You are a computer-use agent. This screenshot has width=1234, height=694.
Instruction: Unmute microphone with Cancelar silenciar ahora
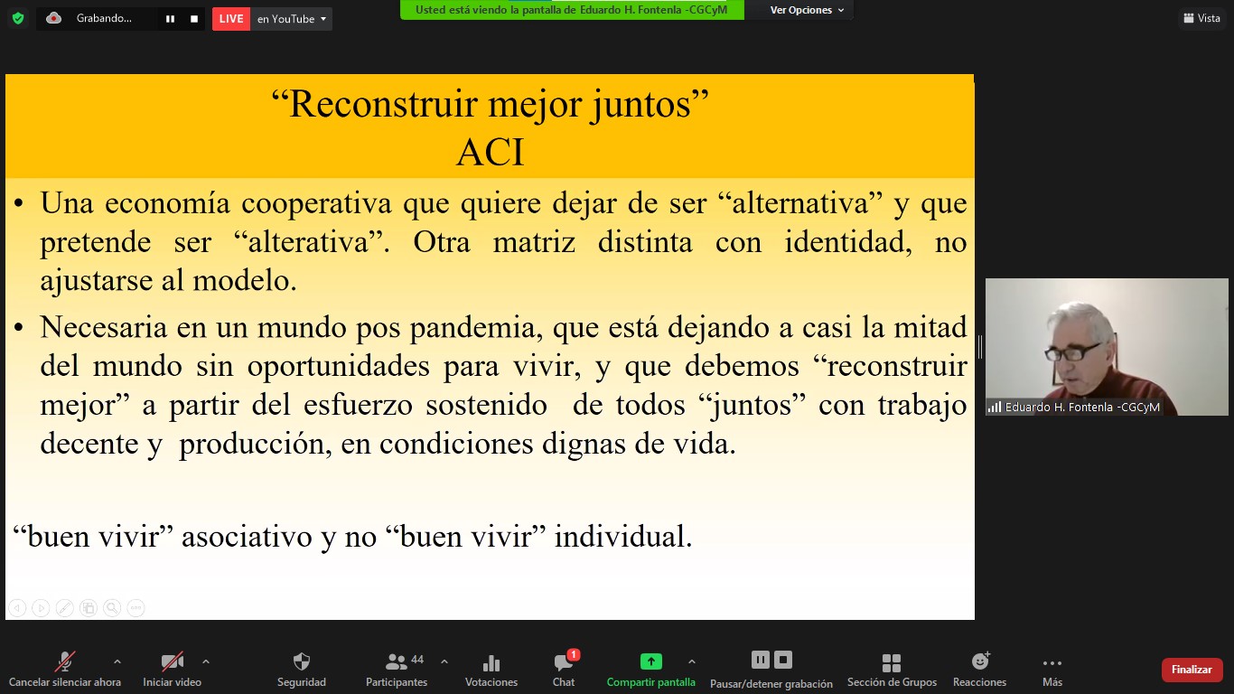click(x=65, y=670)
